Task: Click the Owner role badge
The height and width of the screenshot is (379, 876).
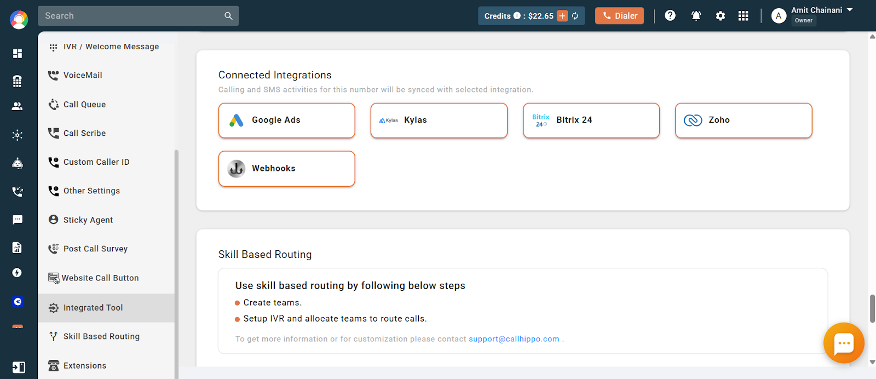Action: tap(804, 21)
